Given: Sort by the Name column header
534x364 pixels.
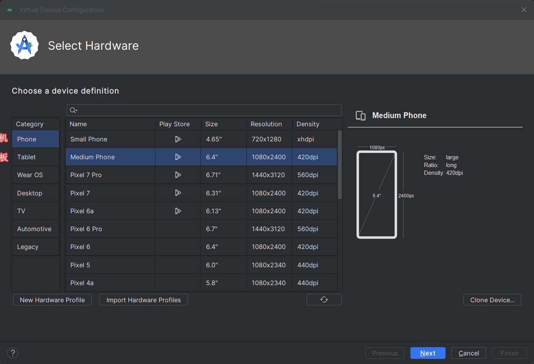Looking at the screenshot, I should click(x=111, y=124).
